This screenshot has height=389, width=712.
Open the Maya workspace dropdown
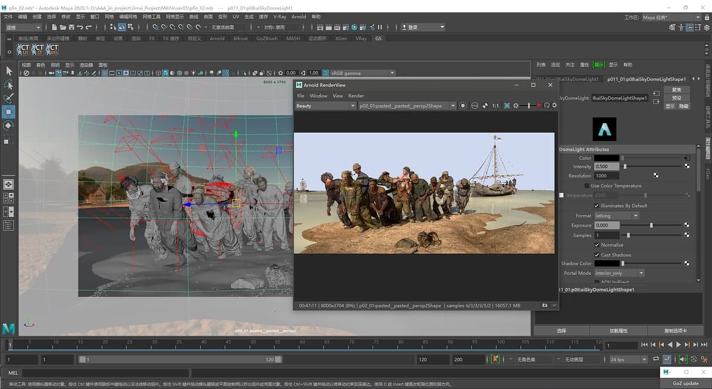pos(672,17)
